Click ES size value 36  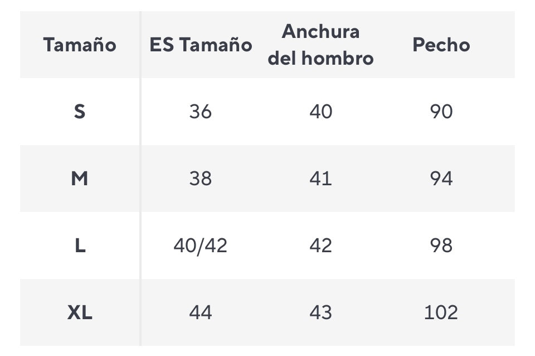tap(201, 112)
